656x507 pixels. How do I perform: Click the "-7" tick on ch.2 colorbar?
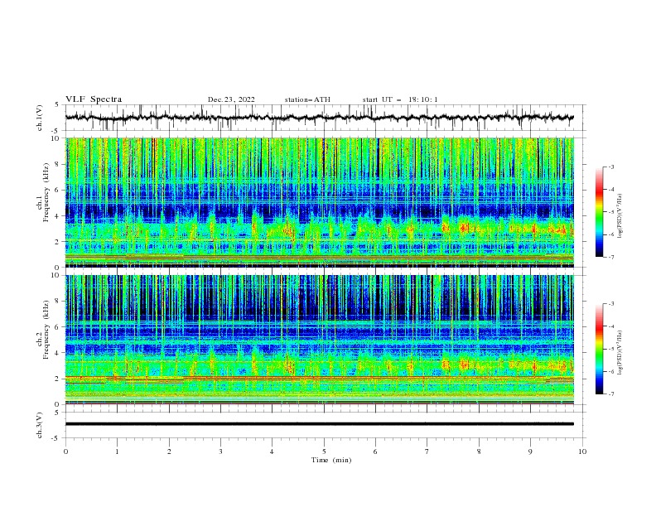click(x=611, y=394)
